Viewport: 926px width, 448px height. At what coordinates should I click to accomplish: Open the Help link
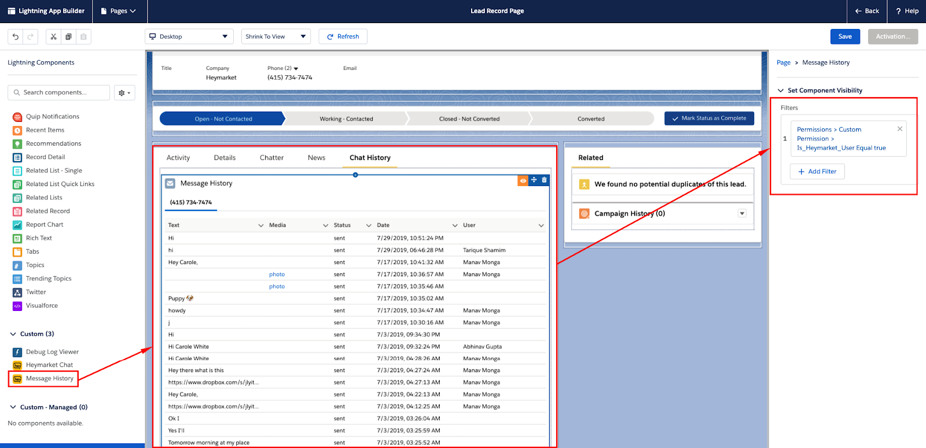[907, 11]
